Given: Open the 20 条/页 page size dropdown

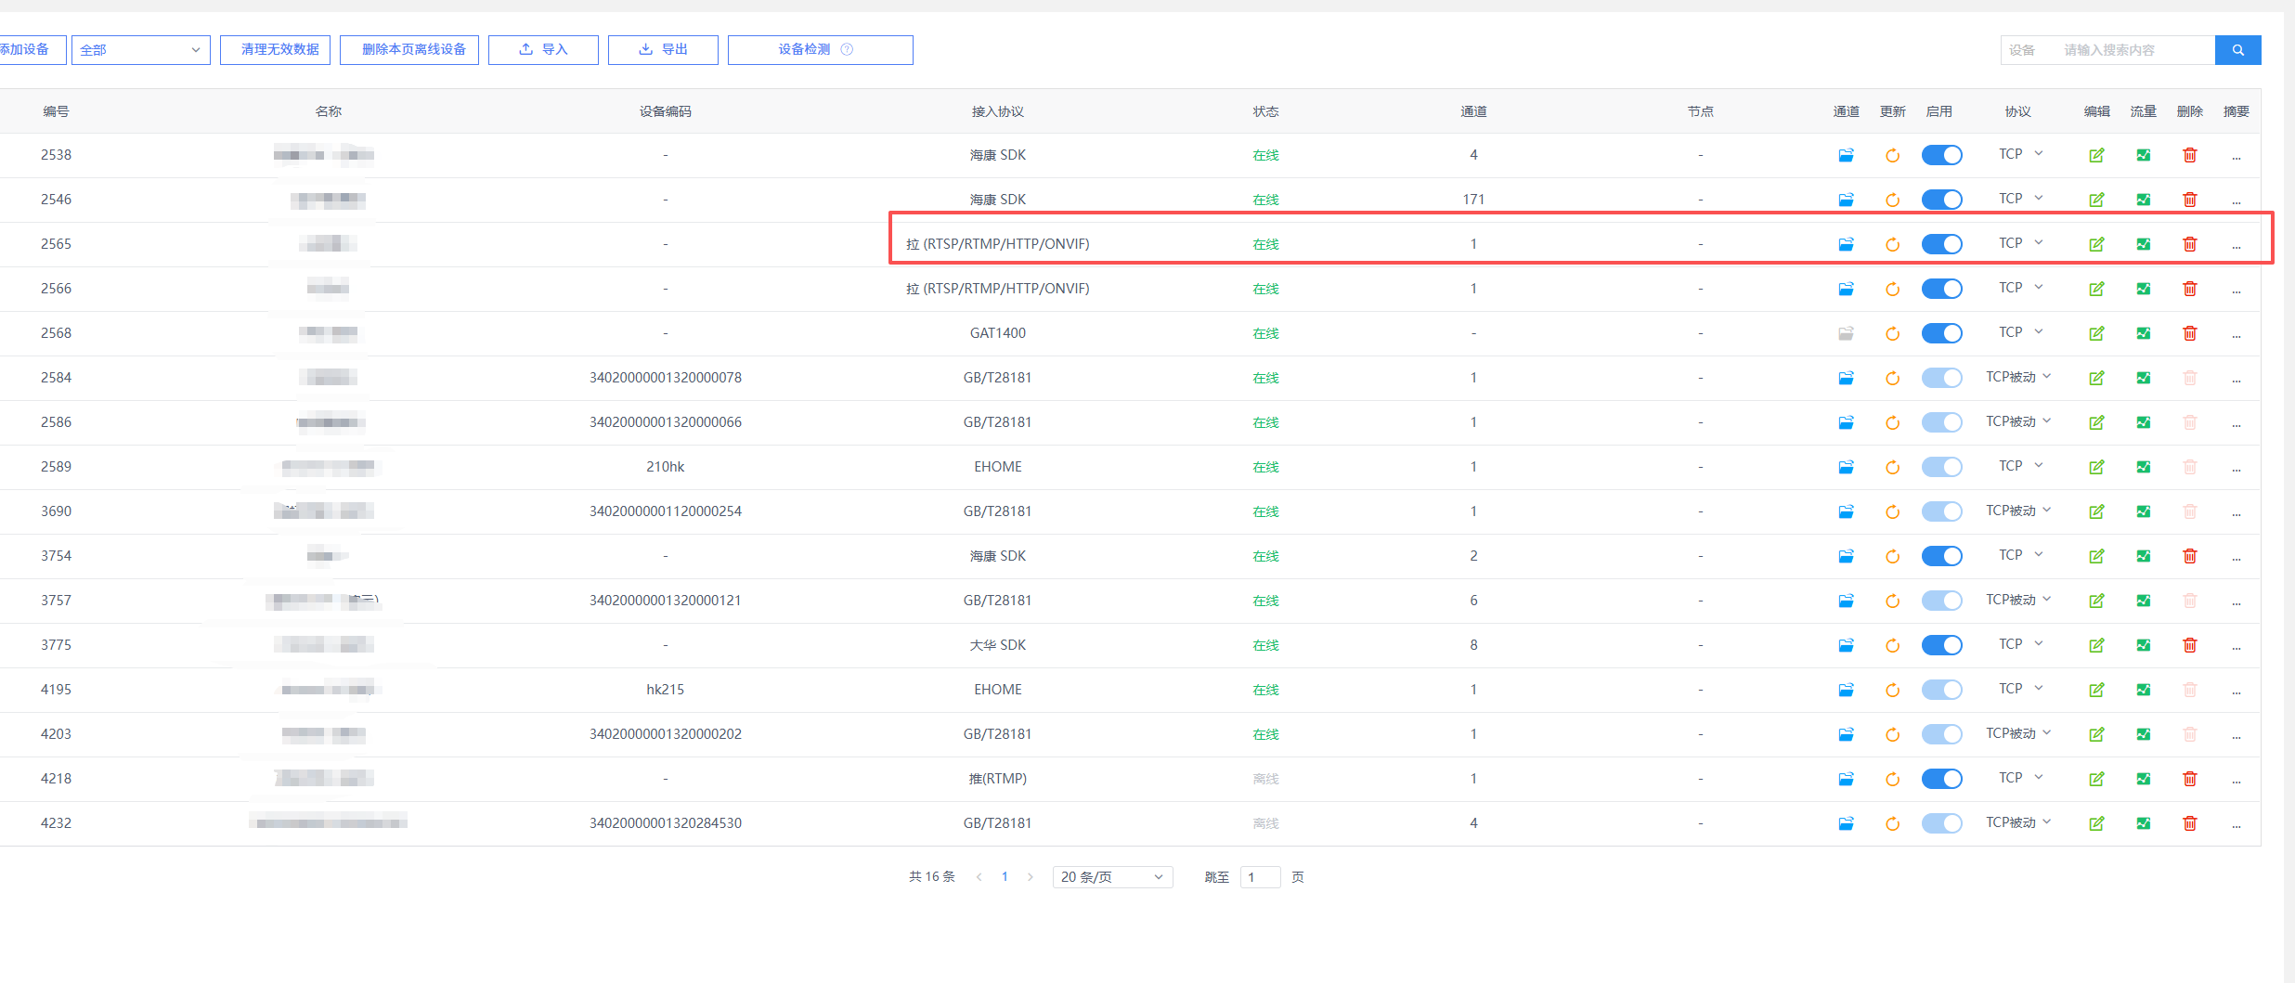Looking at the screenshot, I should [x=1112, y=877].
